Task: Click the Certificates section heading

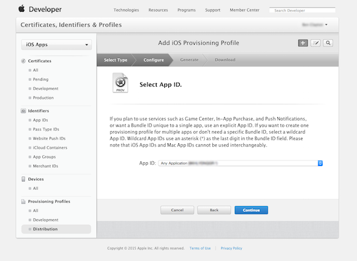Action: point(39,61)
